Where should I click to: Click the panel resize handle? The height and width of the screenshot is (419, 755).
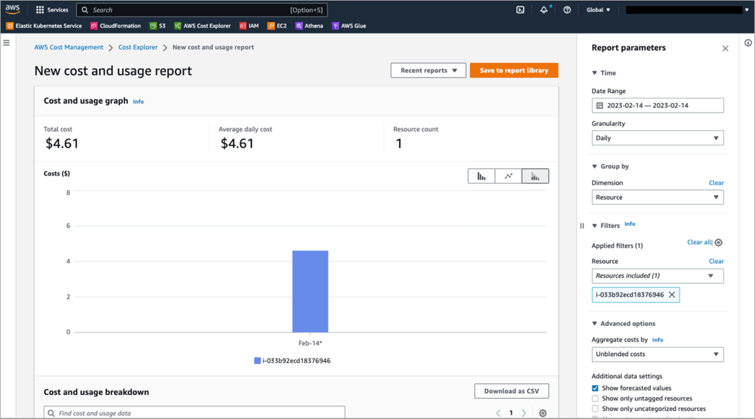pyautogui.click(x=582, y=225)
